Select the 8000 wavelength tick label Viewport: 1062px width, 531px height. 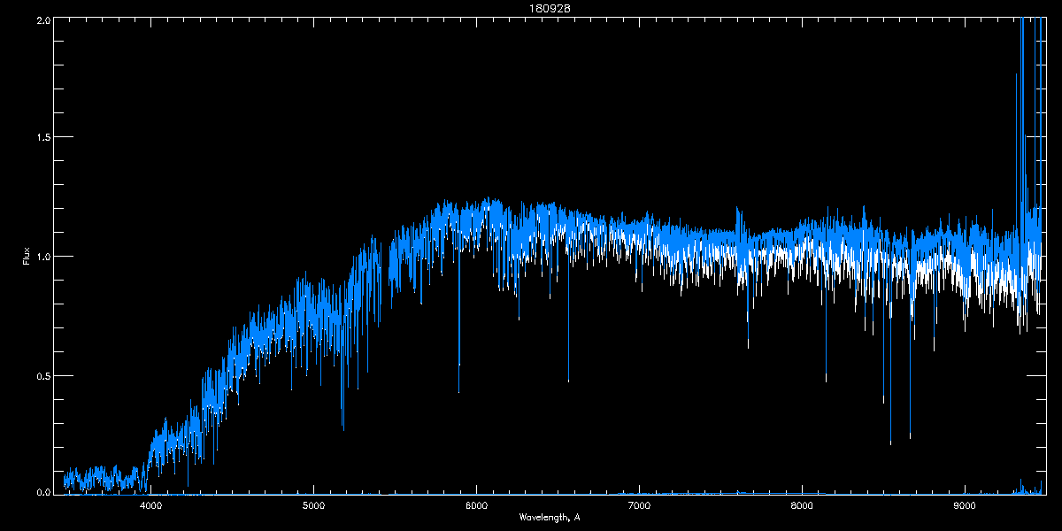pos(802,506)
